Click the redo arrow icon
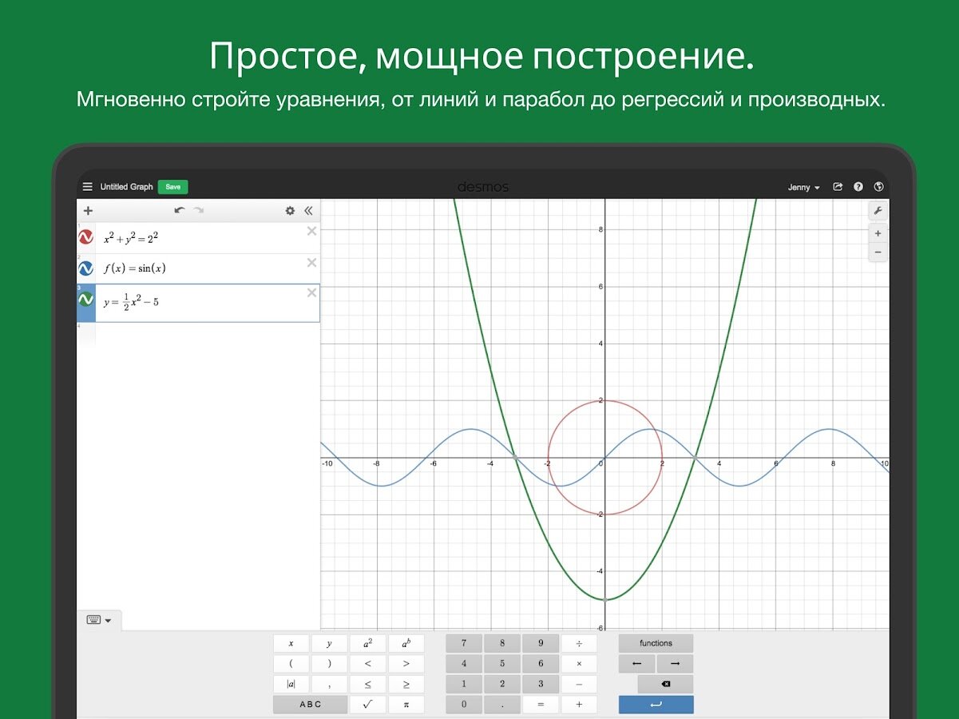The image size is (959, 719). [198, 210]
